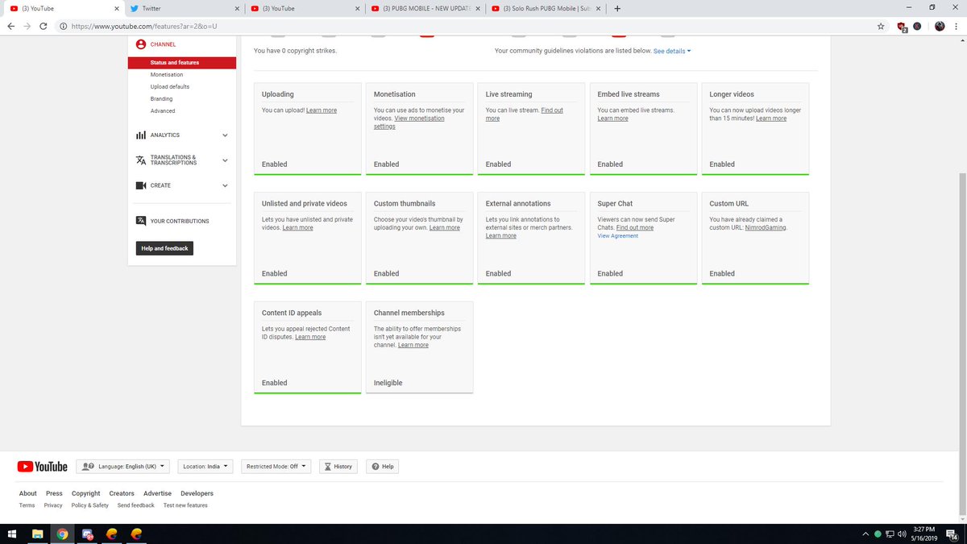The height and width of the screenshot is (544, 967).
Task: Open the Chrome three-dot menu
Action: (957, 26)
